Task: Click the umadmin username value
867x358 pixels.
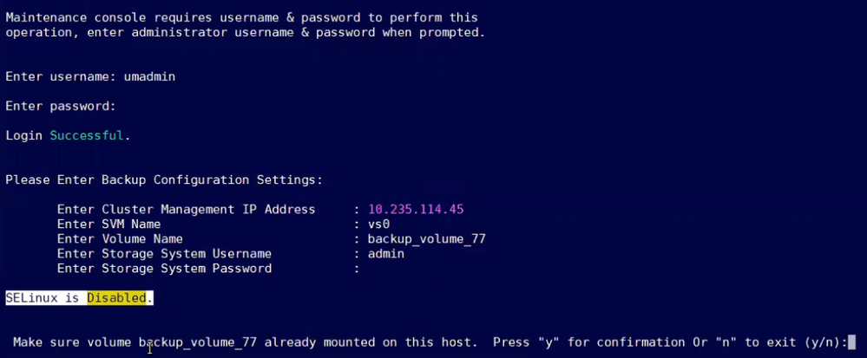Action: tap(148, 76)
